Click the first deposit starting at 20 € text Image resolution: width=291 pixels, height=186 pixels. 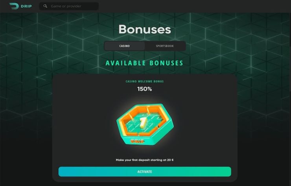[145, 160]
